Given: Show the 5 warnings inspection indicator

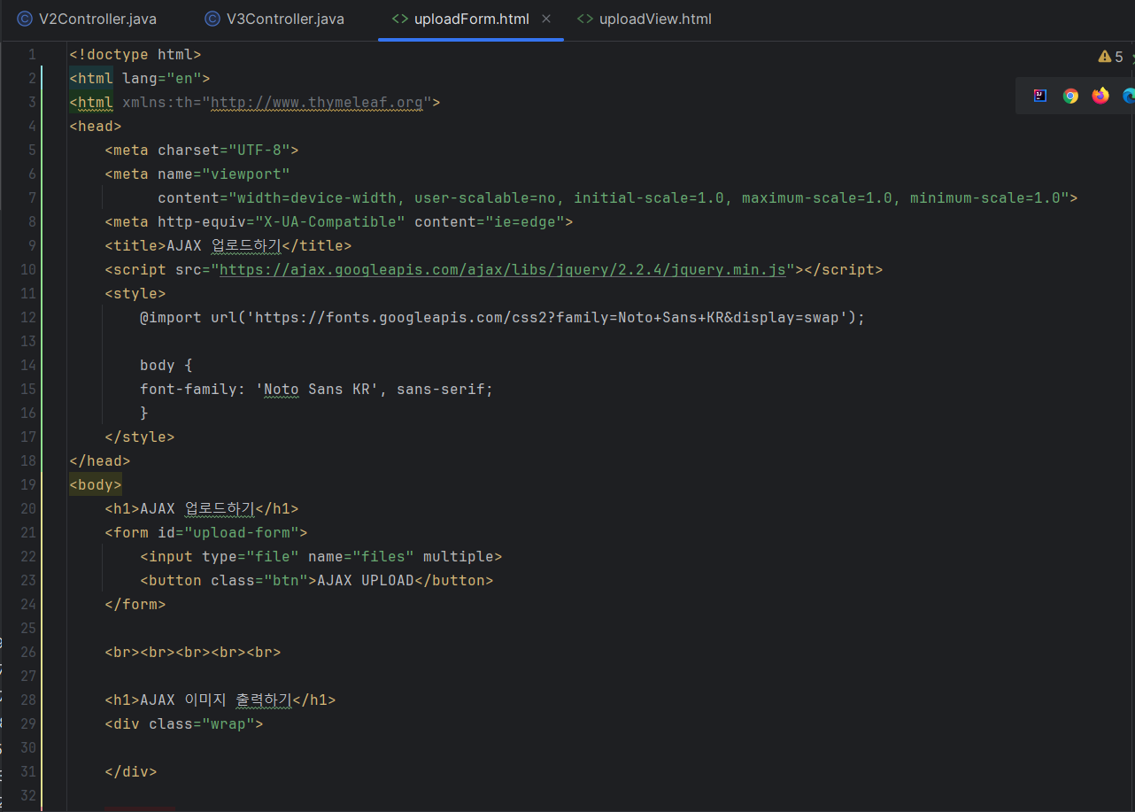Looking at the screenshot, I should [x=1110, y=57].
